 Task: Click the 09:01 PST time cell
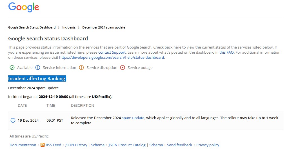click(55, 121)
